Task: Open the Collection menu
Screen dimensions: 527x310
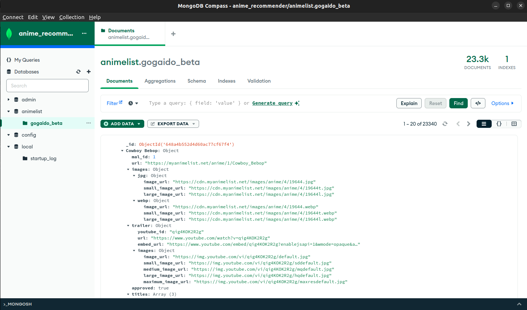Action: click(72, 17)
